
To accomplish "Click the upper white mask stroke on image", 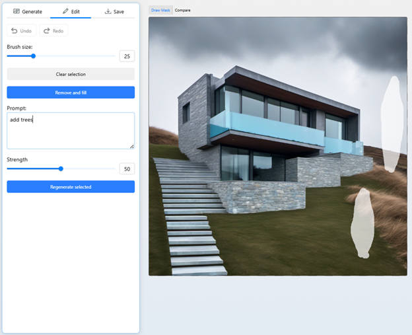I will tap(391, 122).
